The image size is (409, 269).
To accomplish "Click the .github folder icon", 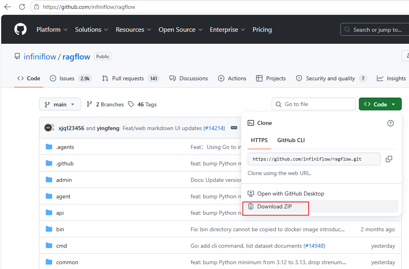I will pyautogui.click(x=49, y=163).
